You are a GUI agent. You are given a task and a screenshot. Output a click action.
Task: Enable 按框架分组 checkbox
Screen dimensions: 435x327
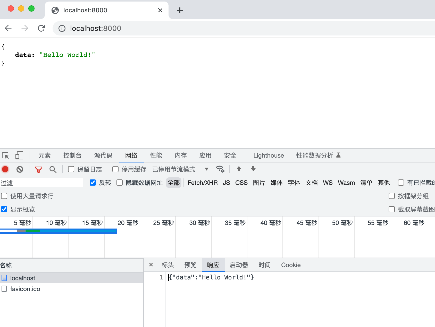392,196
